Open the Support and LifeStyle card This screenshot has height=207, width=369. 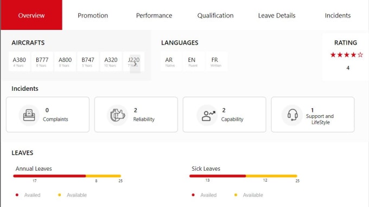[x=313, y=115]
